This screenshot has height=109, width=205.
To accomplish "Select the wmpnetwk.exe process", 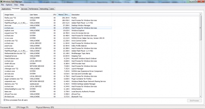I will (58, 81).
